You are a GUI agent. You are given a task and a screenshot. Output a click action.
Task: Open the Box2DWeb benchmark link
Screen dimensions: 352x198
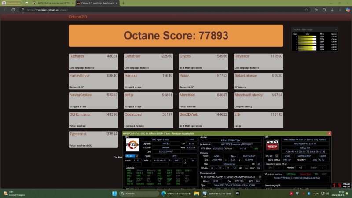tap(189, 114)
